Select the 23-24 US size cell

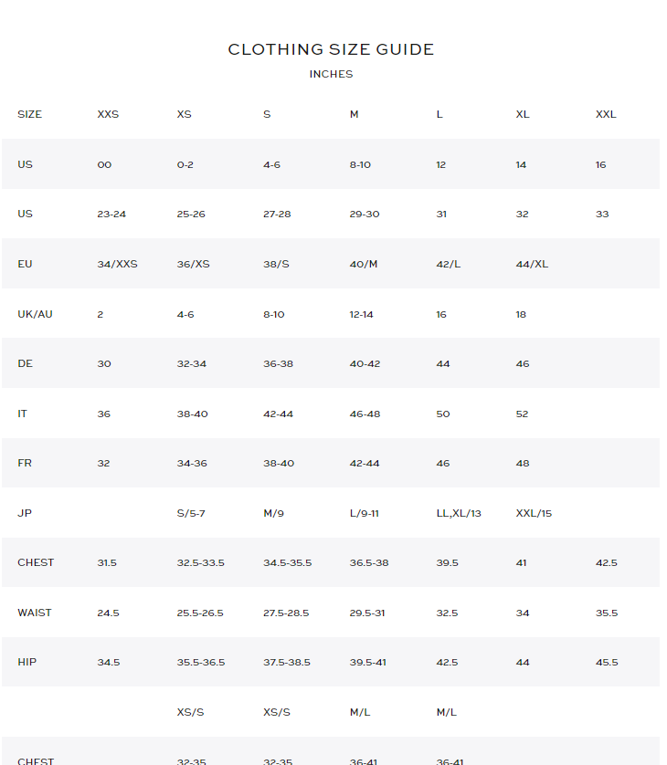(x=111, y=214)
